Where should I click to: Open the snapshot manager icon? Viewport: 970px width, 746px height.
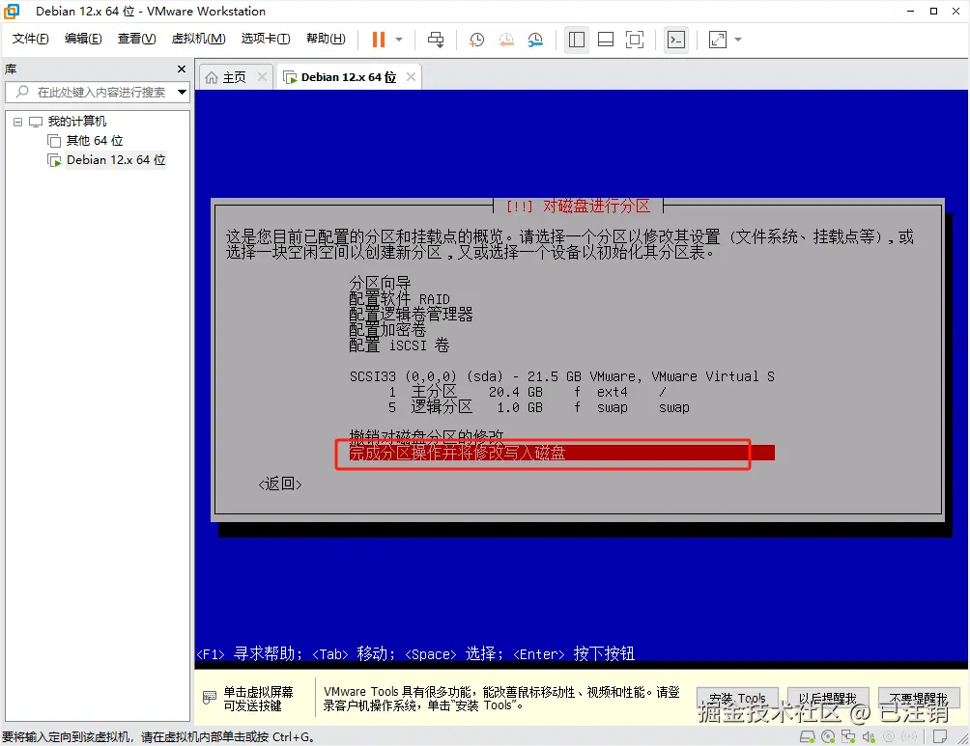click(x=537, y=39)
